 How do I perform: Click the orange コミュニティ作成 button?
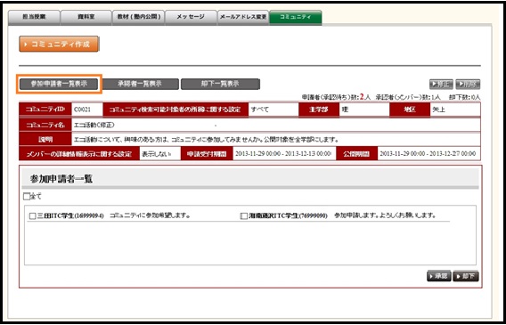(x=59, y=44)
